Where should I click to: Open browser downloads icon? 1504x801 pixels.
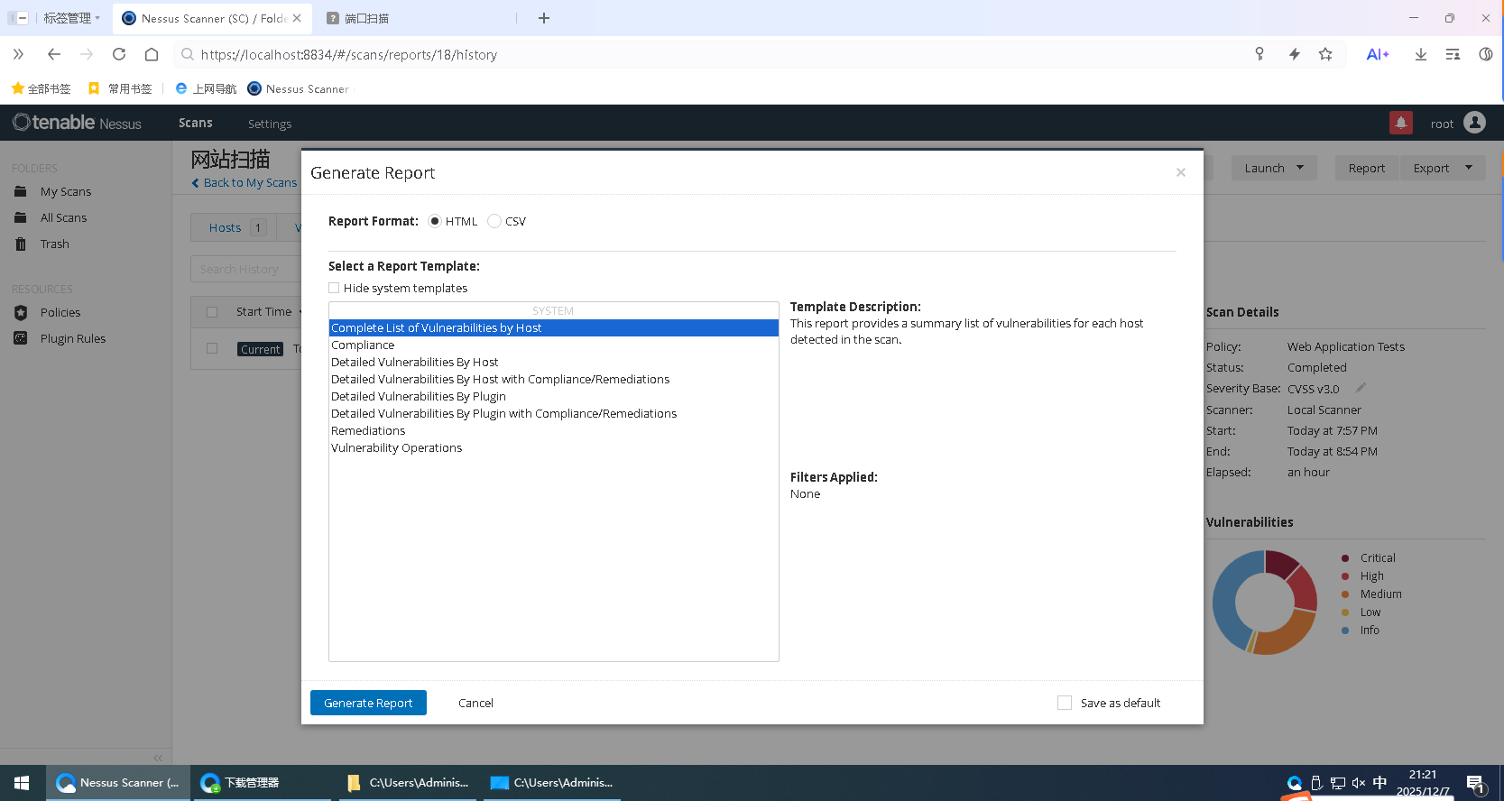pos(1420,54)
